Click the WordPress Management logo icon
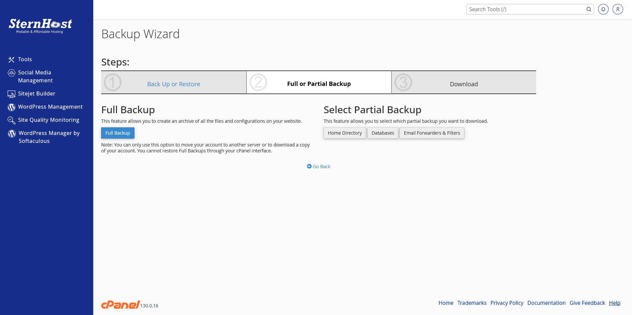This screenshot has width=632, height=315. coord(12,107)
